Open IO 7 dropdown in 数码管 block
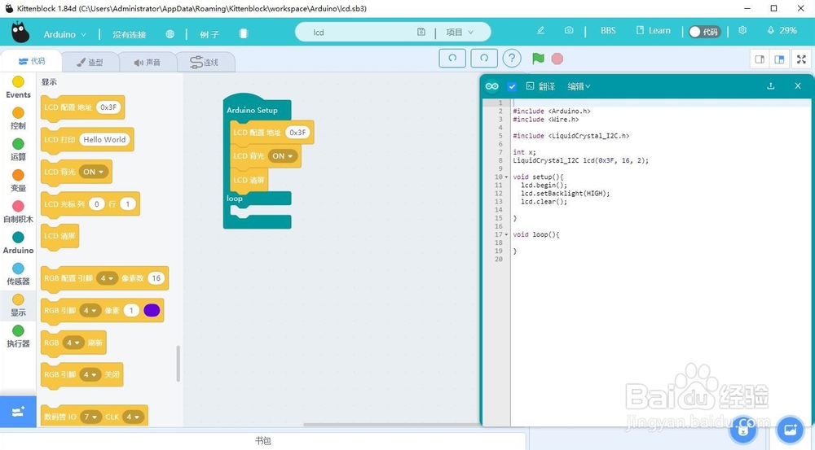The height and width of the screenshot is (450, 815). pos(91,417)
